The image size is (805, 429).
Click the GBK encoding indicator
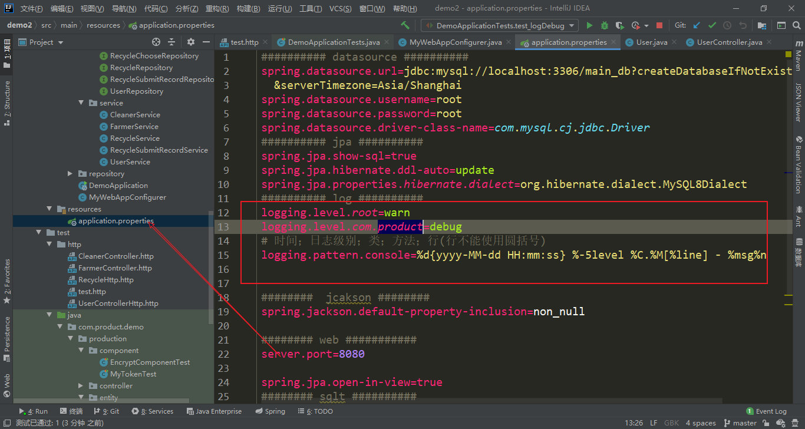[671, 423]
